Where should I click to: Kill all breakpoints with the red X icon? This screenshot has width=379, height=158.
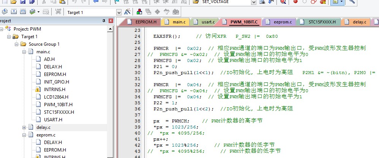pos(322,2)
